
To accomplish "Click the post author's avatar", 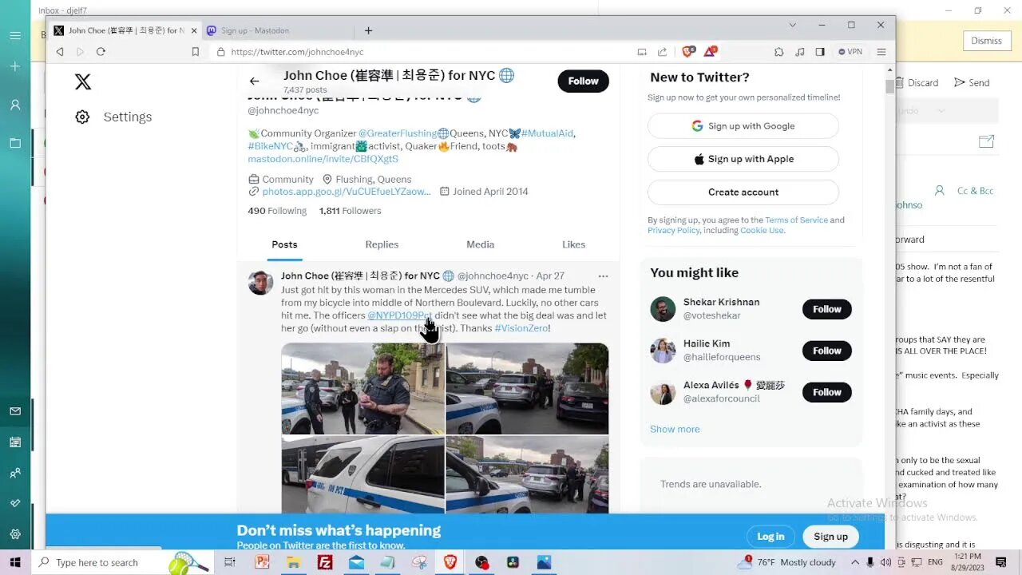I will pyautogui.click(x=260, y=282).
